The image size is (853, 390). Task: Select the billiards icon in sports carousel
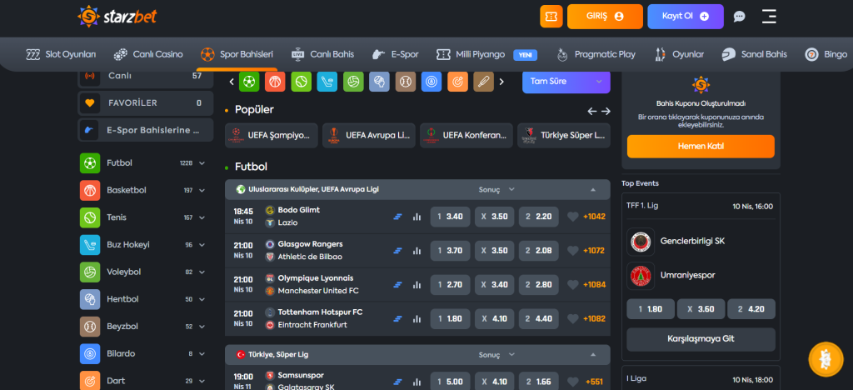click(x=431, y=82)
